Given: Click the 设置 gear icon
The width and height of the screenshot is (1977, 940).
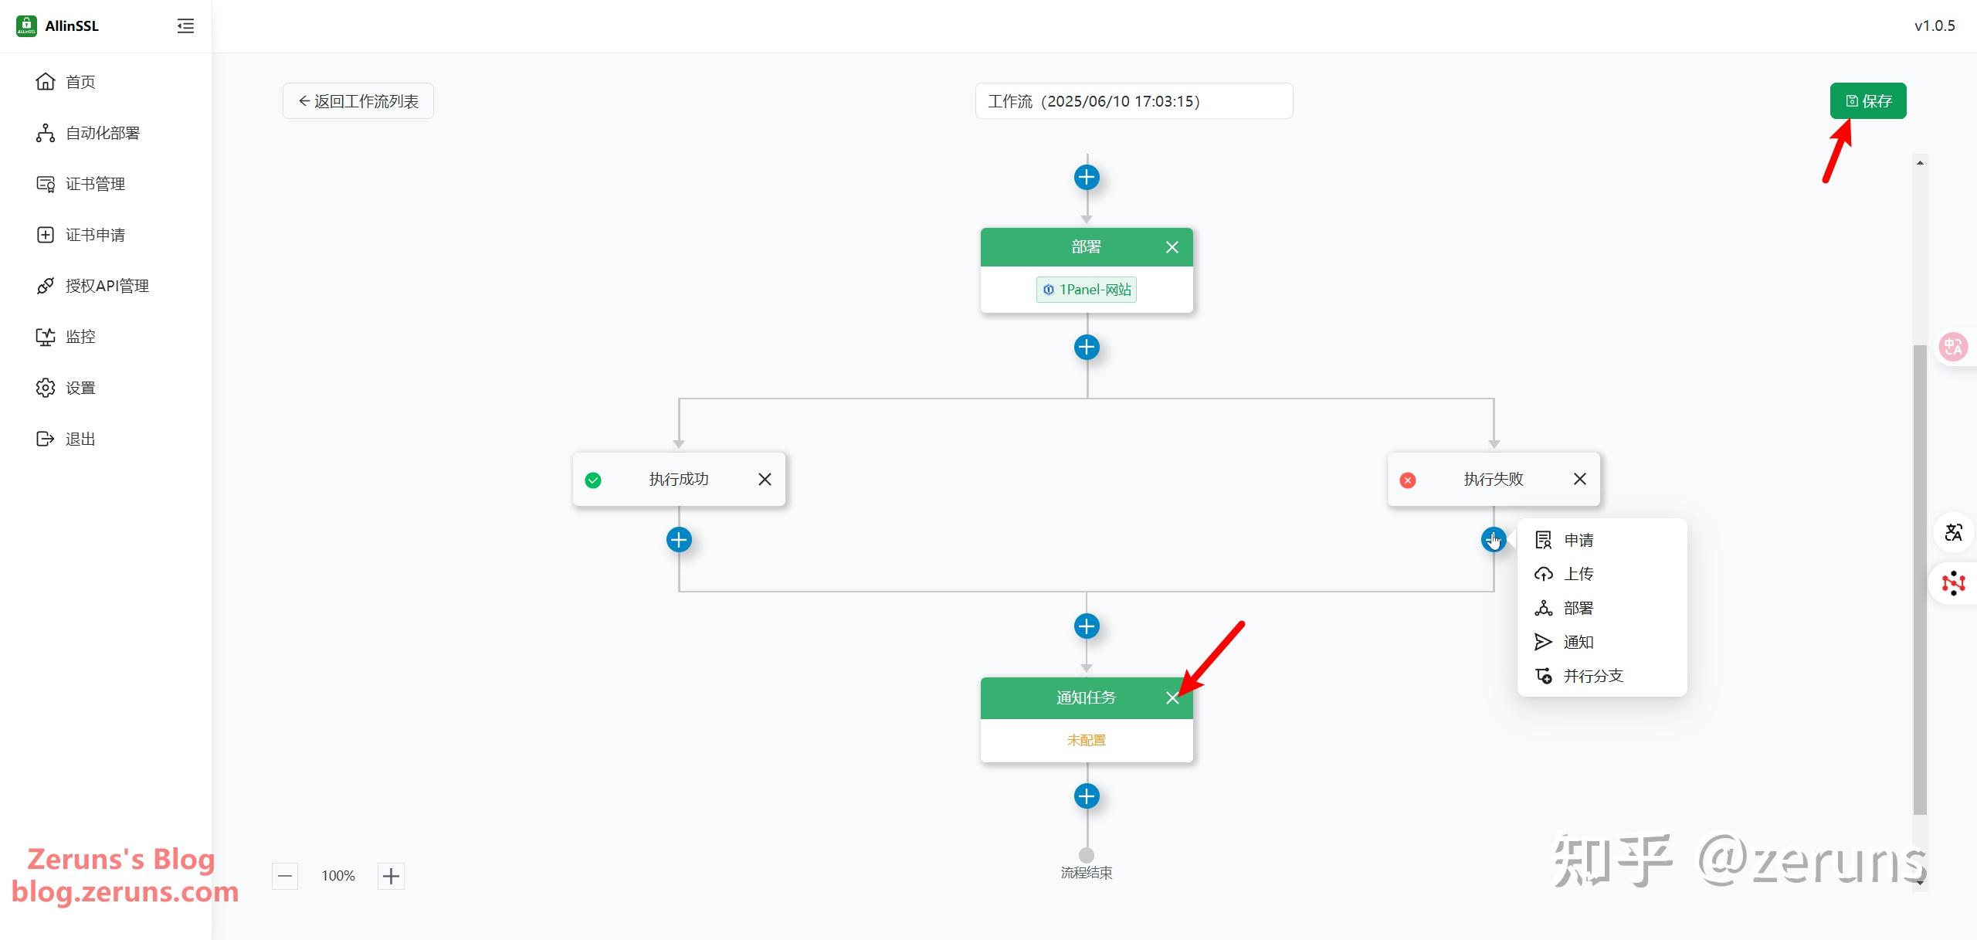Looking at the screenshot, I should pos(46,388).
